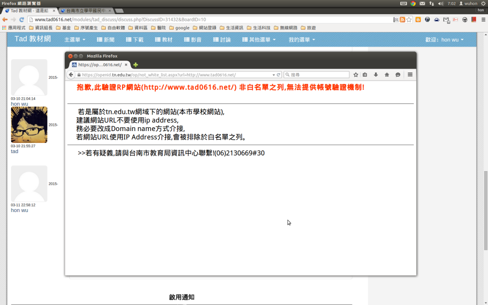The image size is (488, 305).
Task: Open 討論 menu item in navbar
Action: [x=222, y=40]
